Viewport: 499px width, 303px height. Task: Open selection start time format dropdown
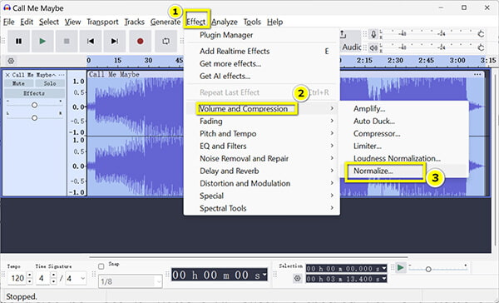coord(384,269)
